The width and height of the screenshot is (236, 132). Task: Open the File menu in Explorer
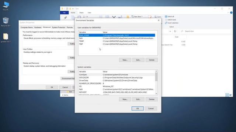click(x=64, y=12)
